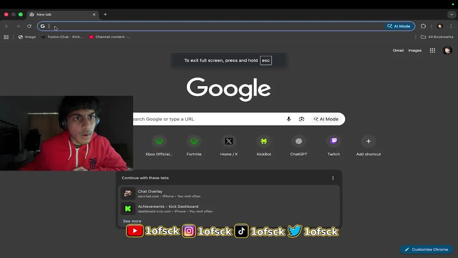Open Twitch shortcut
The height and width of the screenshot is (258, 458).
(333, 146)
